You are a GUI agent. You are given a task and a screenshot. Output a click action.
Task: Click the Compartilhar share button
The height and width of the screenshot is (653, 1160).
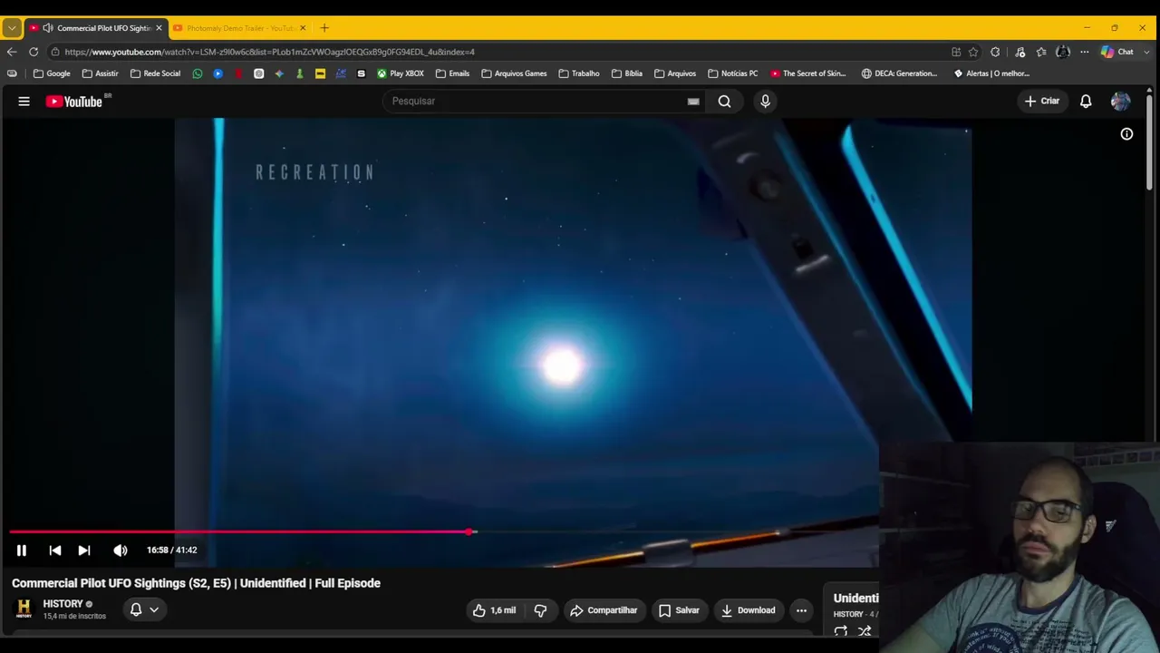pos(604,610)
